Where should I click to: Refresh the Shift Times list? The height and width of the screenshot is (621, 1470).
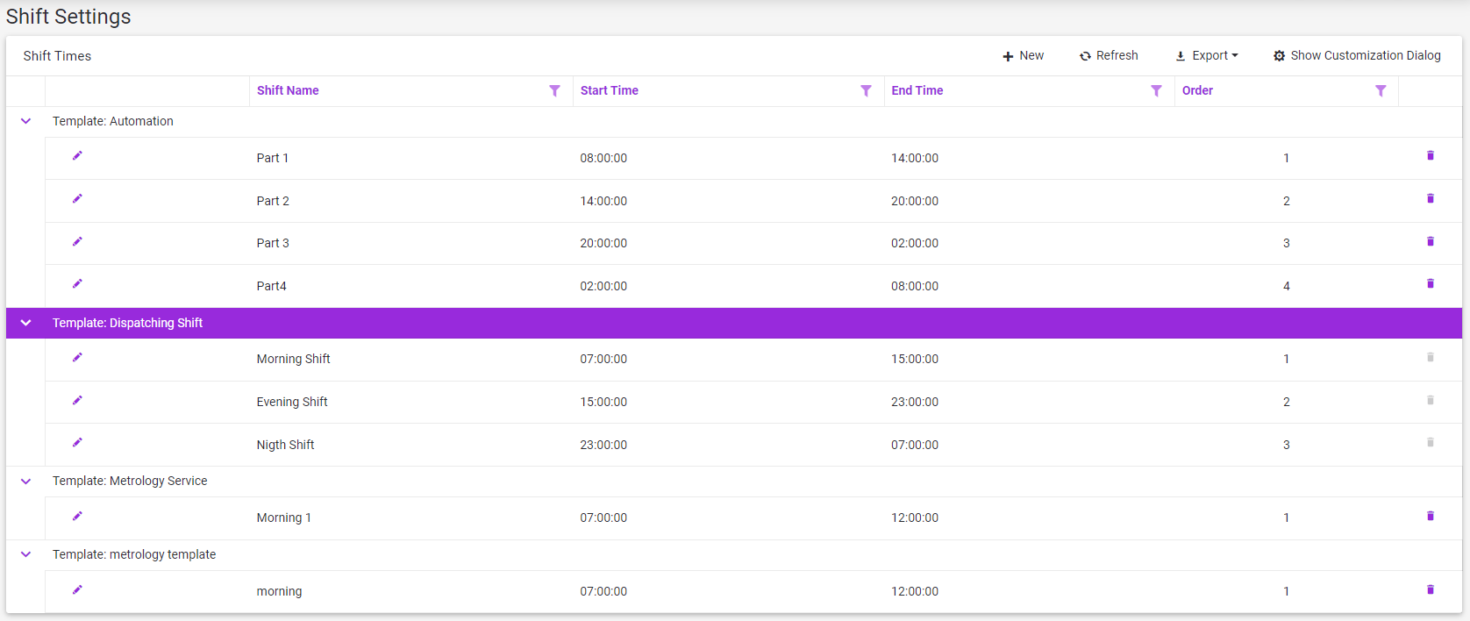1109,55
